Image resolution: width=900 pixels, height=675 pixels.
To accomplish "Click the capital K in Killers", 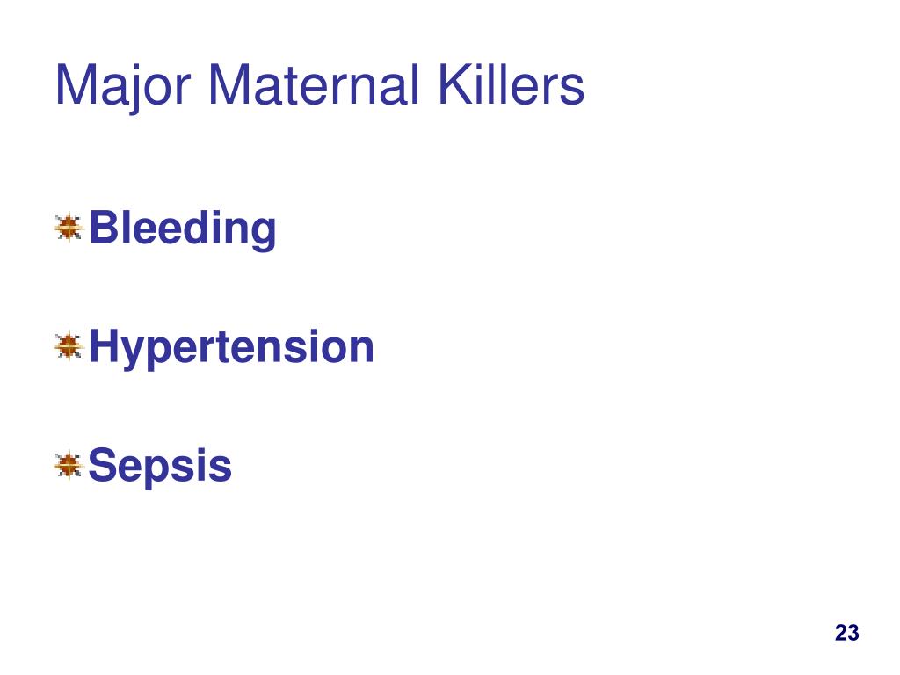I will tap(454, 85).
